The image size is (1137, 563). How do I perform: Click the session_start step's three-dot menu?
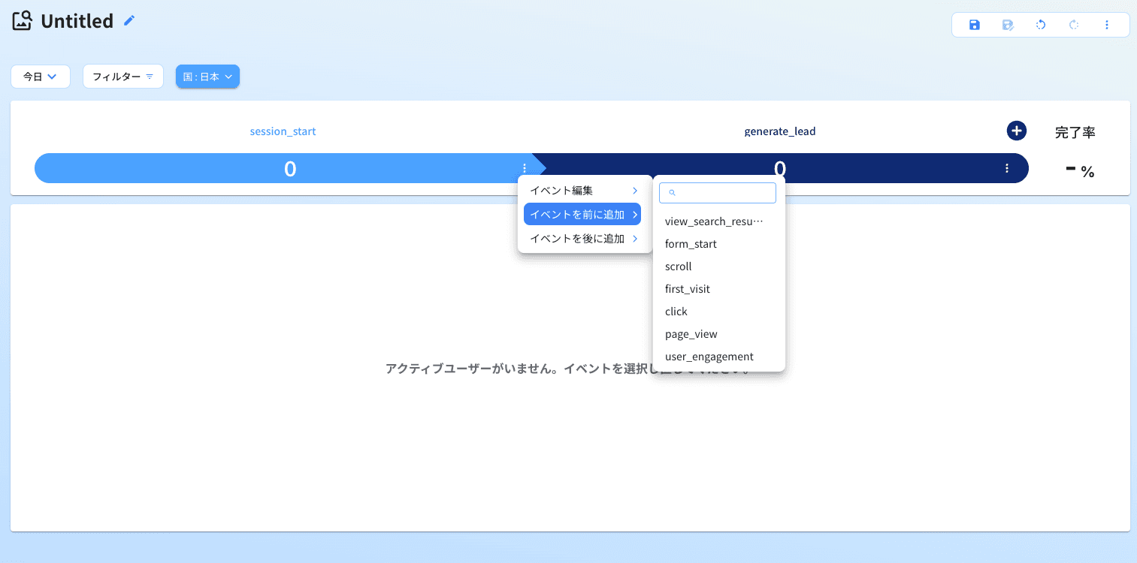click(523, 168)
